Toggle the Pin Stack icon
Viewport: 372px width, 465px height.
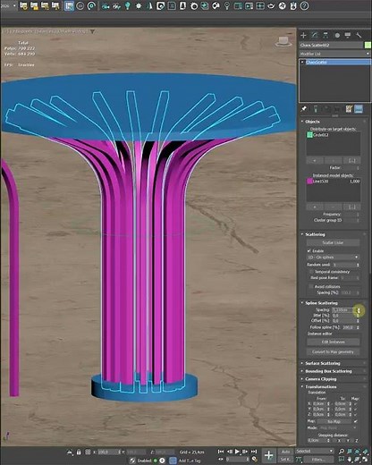(304, 109)
